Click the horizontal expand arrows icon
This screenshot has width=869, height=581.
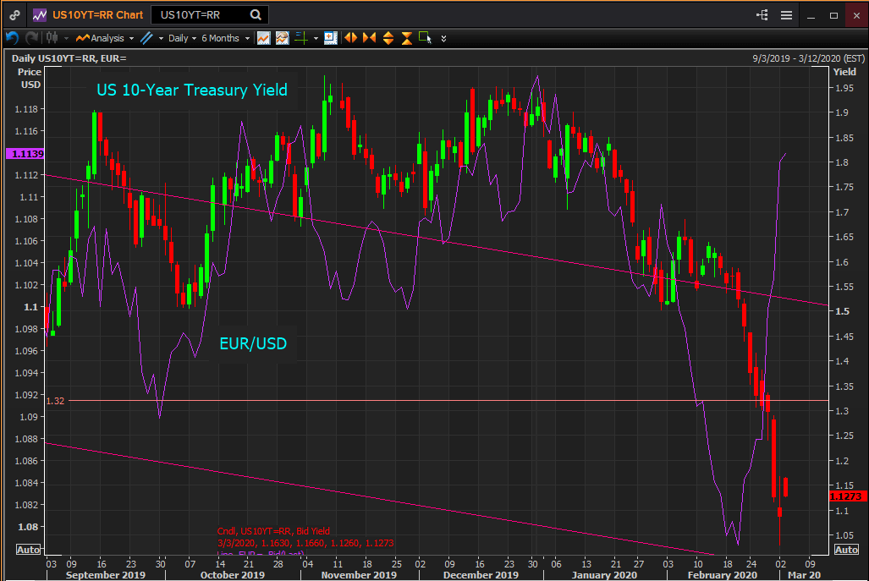(x=349, y=38)
